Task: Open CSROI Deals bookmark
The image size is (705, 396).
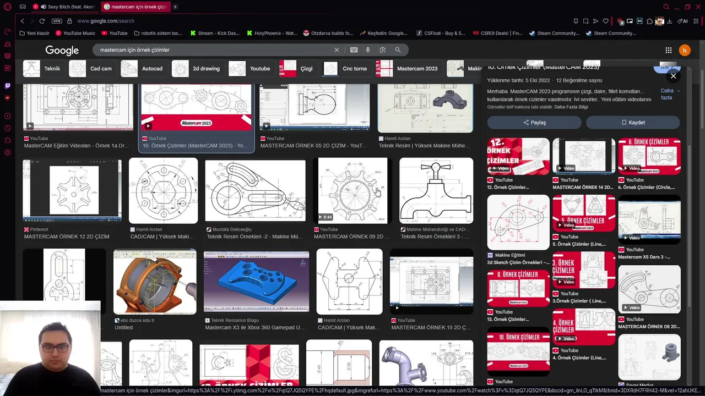Action: [x=497, y=33]
